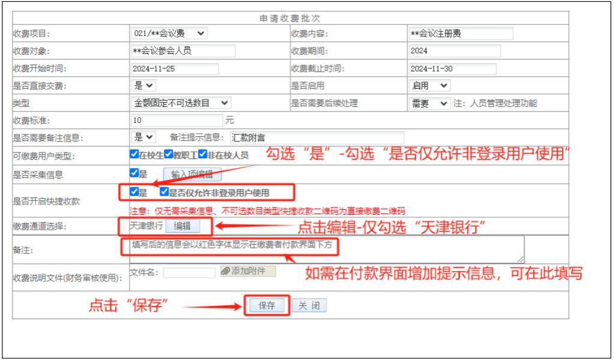Uncheck 是否仅允许非登录用户使用 checkbox
Screen dimensions: 614x360
click(x=165, y=192)
